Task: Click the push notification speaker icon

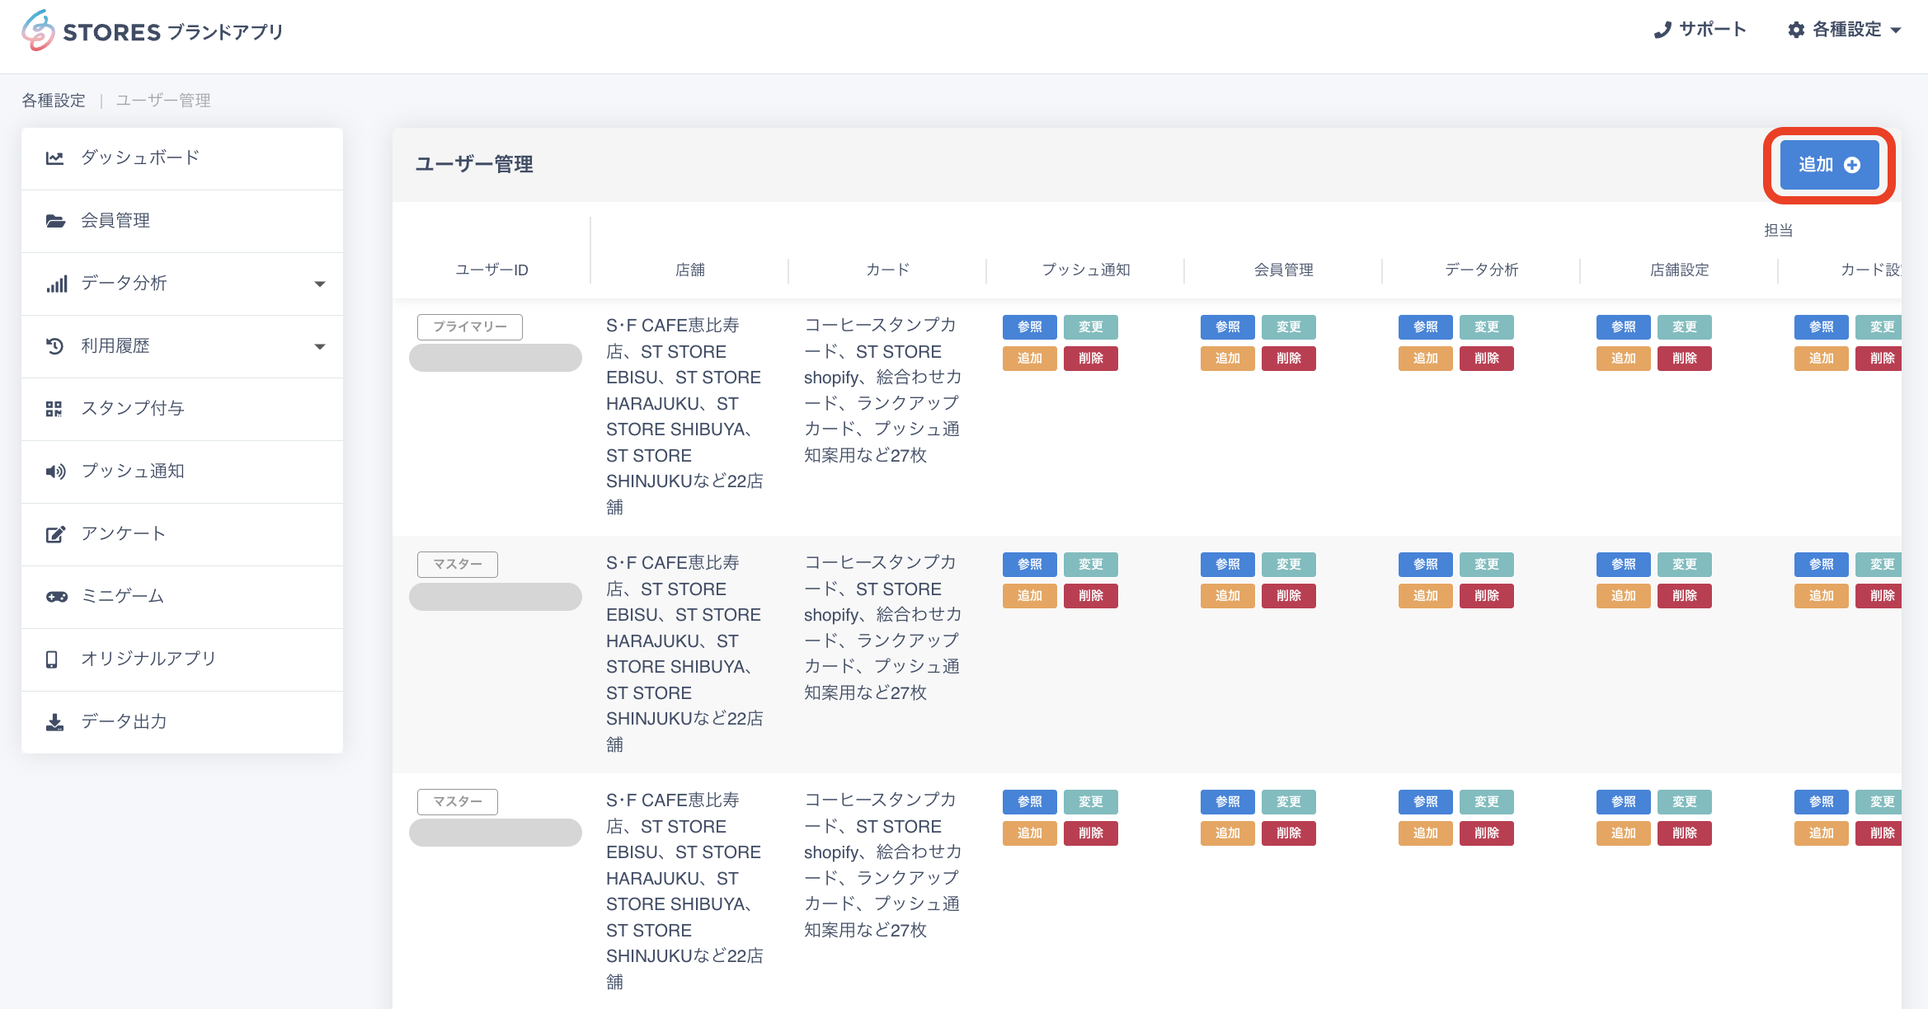Action: click(x=54, y=472)
